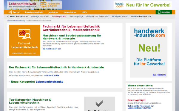Screen dimensions: 179x111
Task: Open the Hilfe menu item
Action: click(x=84, y=12)
